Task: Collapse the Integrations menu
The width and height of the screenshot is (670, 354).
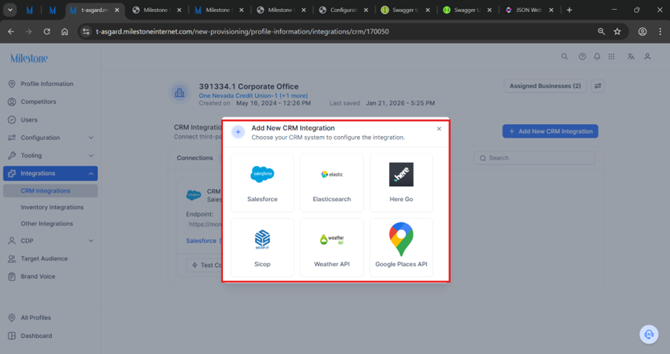Action: [51, 173]
